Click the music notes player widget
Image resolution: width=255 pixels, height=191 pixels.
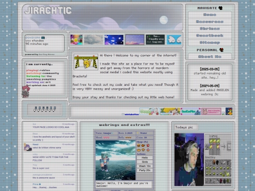(45, 109)
